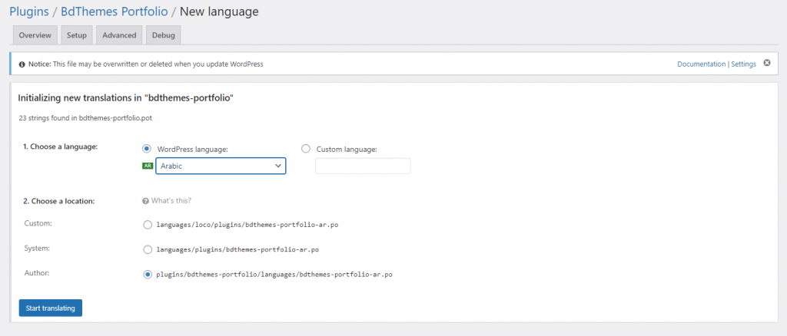Click the Start translating button
Viewport: 787px width, 336px height.
click(x=51, y=308)
